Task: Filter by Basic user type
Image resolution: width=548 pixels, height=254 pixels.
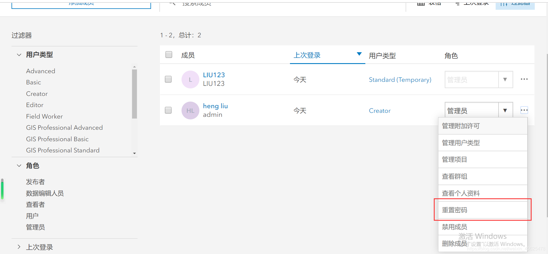Action: point(33,82)
